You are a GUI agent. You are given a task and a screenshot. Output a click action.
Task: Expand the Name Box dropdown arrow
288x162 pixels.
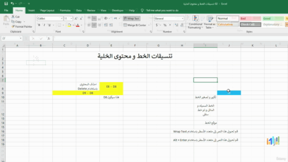[21, 38]
